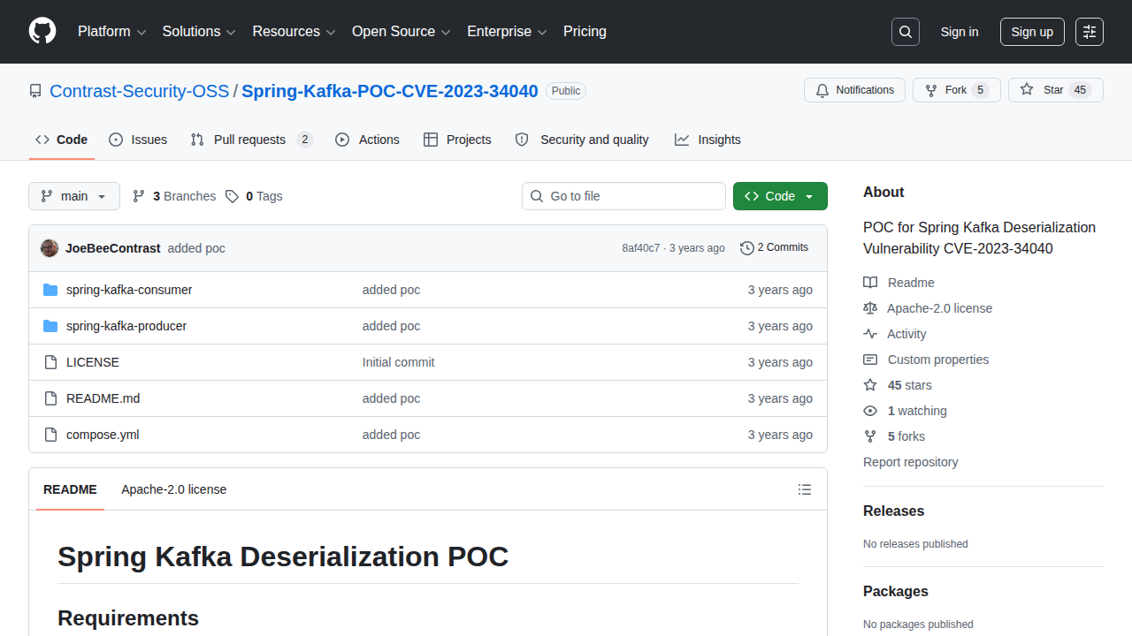Open the search magnifier button
This screenshot has width=1132, height=636.
[x=906, y=32]
